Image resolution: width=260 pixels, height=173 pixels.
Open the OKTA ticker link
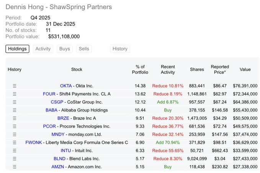[x=66, y=86]
